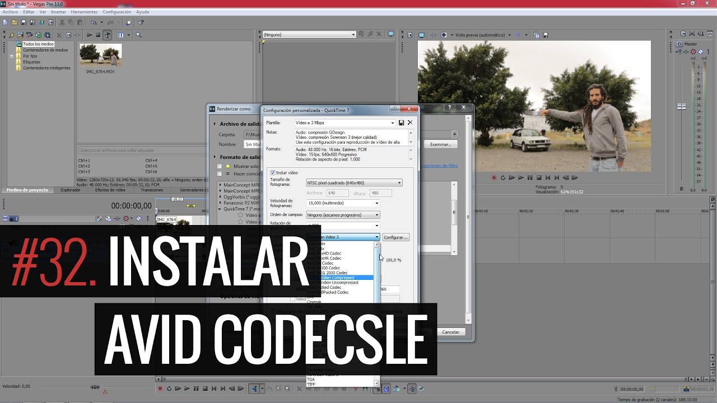717x403 pixels.
Task: Toggle the Hacer coincidir checkbox in Renderizar como
Action: click(220, 174)
